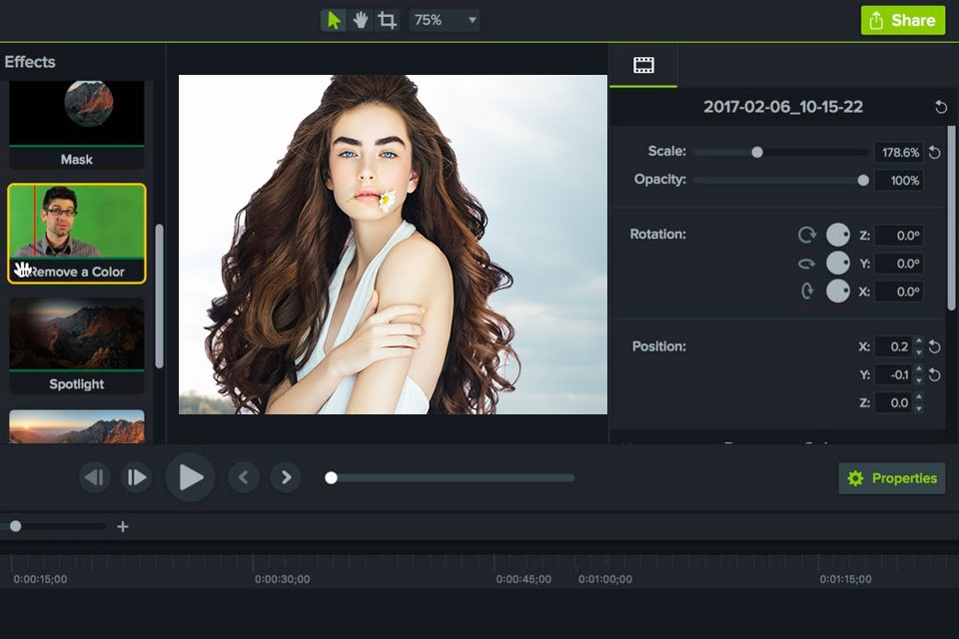
Task: Click the Z rotation dial
Action: (x=837, y=235)
